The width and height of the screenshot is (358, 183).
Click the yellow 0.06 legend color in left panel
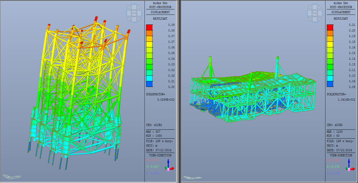[x=149, y=45]
